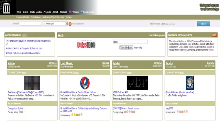Open the Texts menu item
The width and height of the screenshot is (220, 124).
(x=32, y=12)
